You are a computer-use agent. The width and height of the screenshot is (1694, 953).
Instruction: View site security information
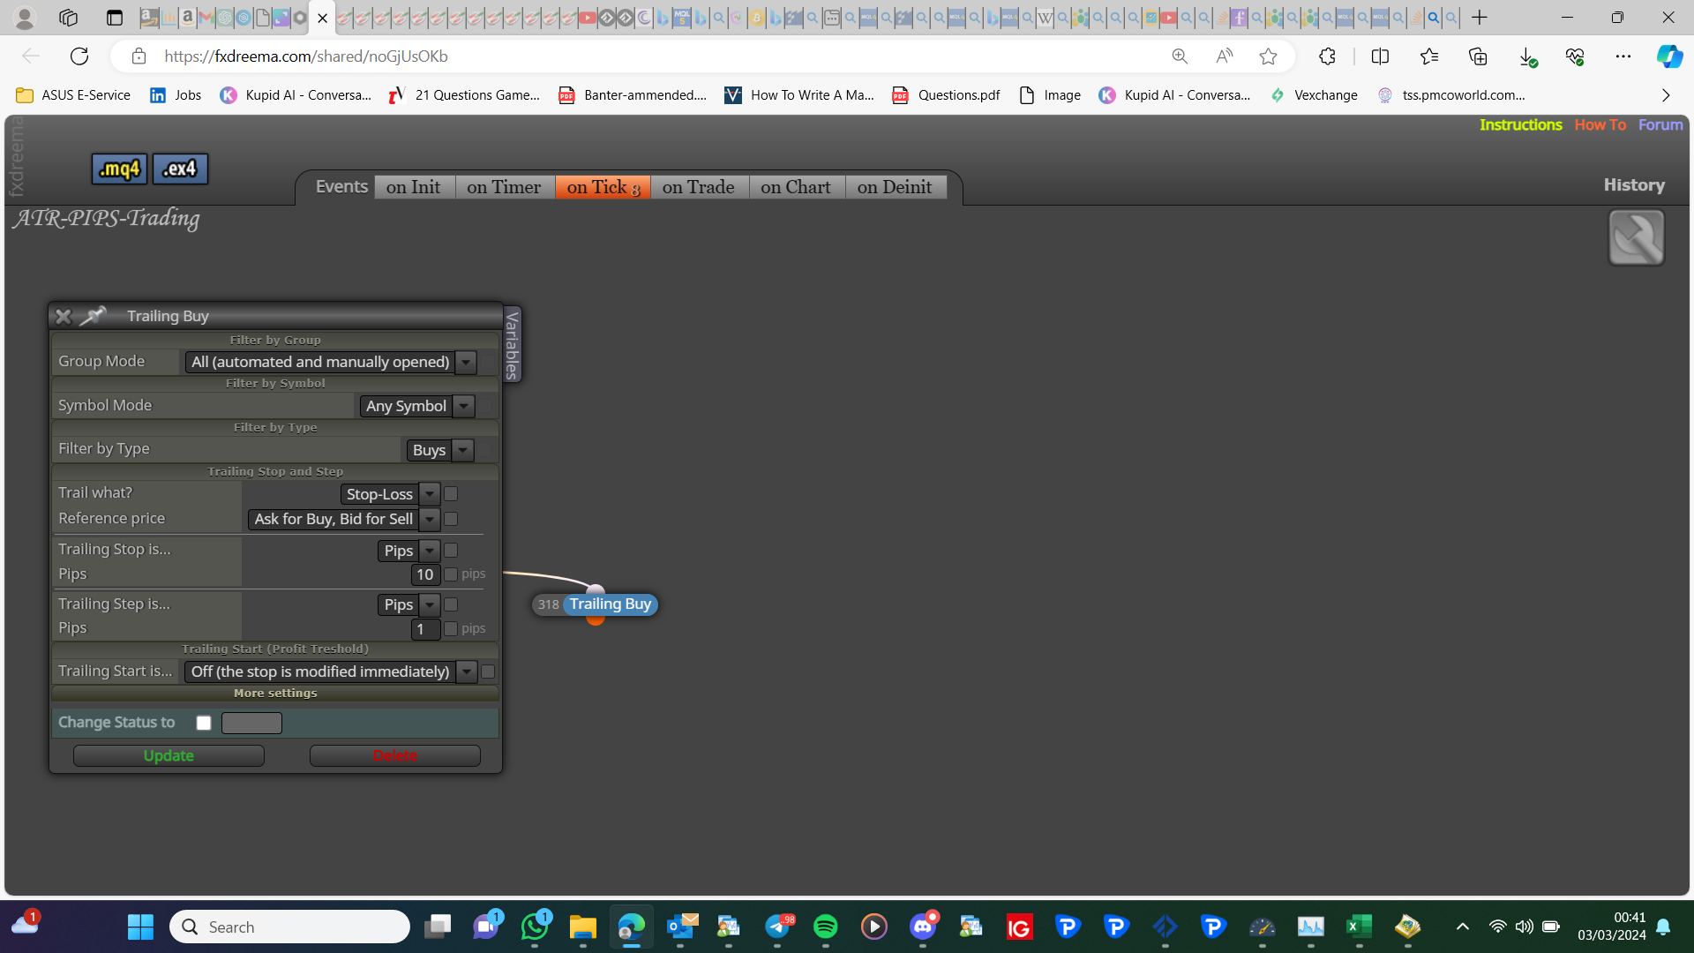[139, 56]
